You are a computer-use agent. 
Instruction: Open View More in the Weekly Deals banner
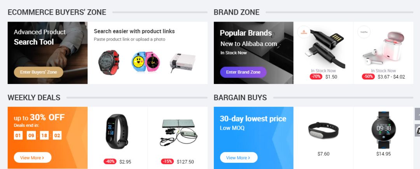(x=32, y=157)
